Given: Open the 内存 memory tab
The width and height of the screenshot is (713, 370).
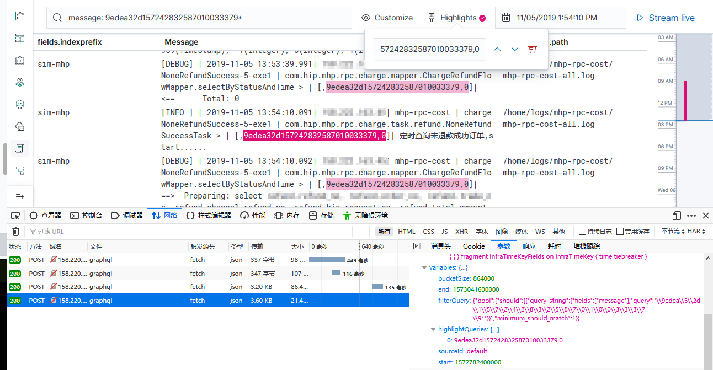Looking at the screenshot, I should point(287,216).
